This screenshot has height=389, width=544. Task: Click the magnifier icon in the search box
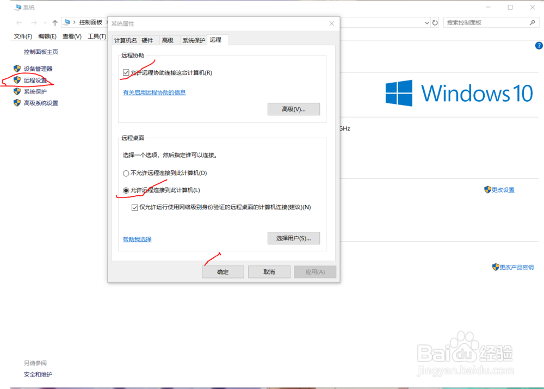(x=533, y=22)
